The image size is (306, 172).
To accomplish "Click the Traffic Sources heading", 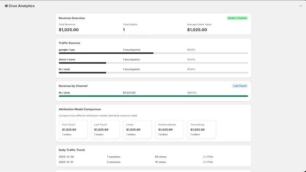I will point(69,43).
